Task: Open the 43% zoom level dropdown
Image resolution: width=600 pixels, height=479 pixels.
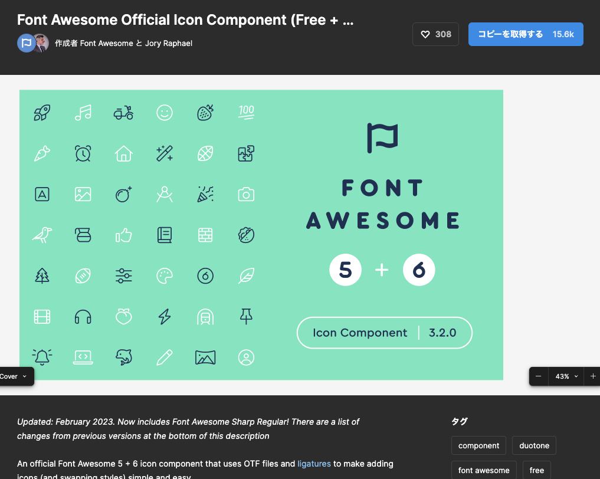Action: pos(565,376)
